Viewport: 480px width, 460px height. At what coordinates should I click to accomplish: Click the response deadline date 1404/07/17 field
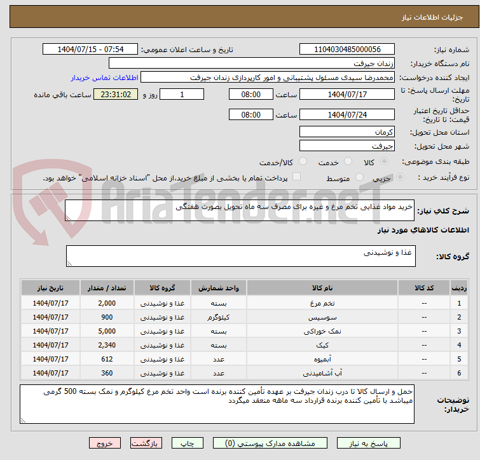(x=347, y=94)
